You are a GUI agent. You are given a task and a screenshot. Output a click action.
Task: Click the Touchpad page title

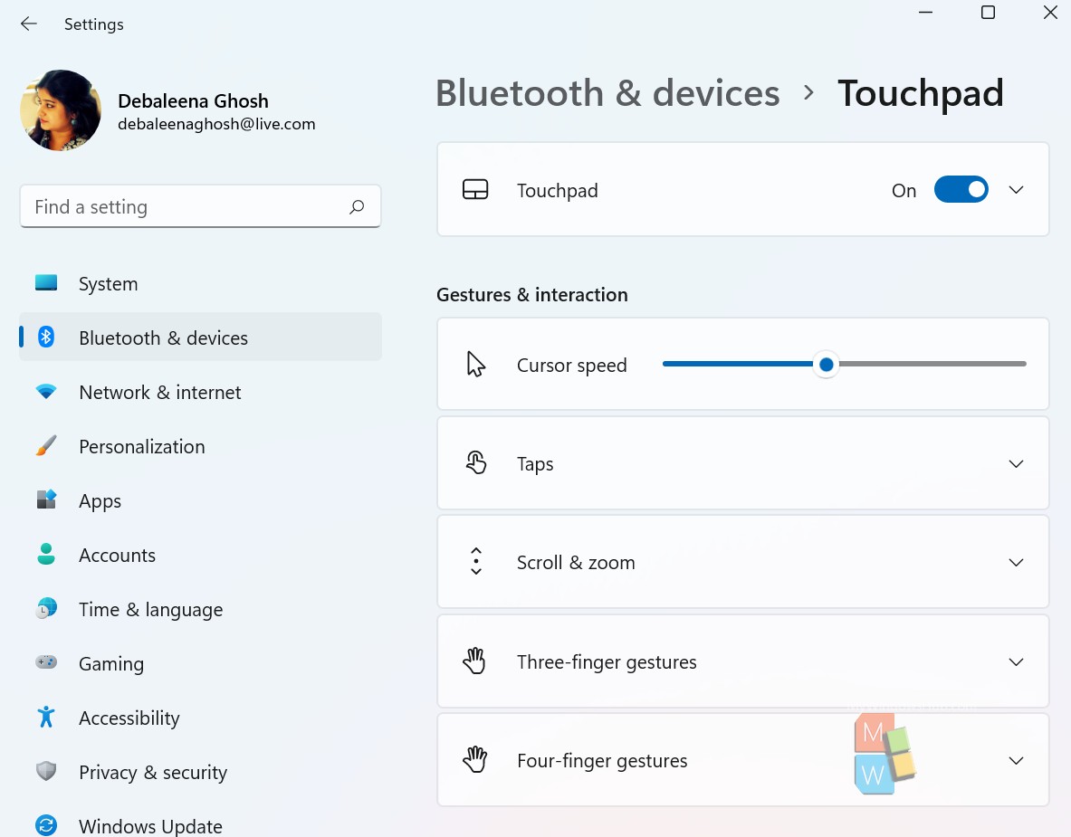(x=920, y=93)
